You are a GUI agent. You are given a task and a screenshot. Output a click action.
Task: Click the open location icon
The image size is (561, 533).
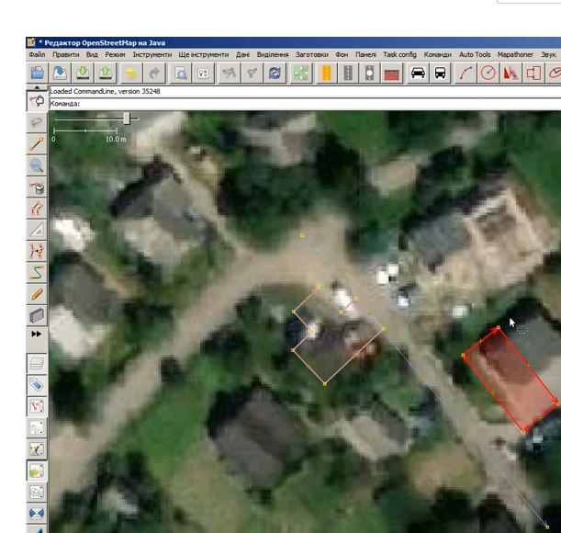(x=60, y=74)
